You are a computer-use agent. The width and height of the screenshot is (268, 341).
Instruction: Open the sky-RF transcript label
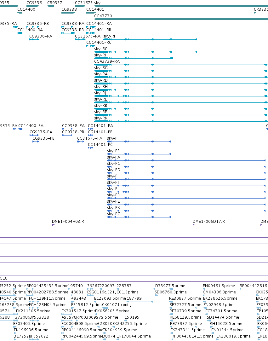[x=110, y=36]
